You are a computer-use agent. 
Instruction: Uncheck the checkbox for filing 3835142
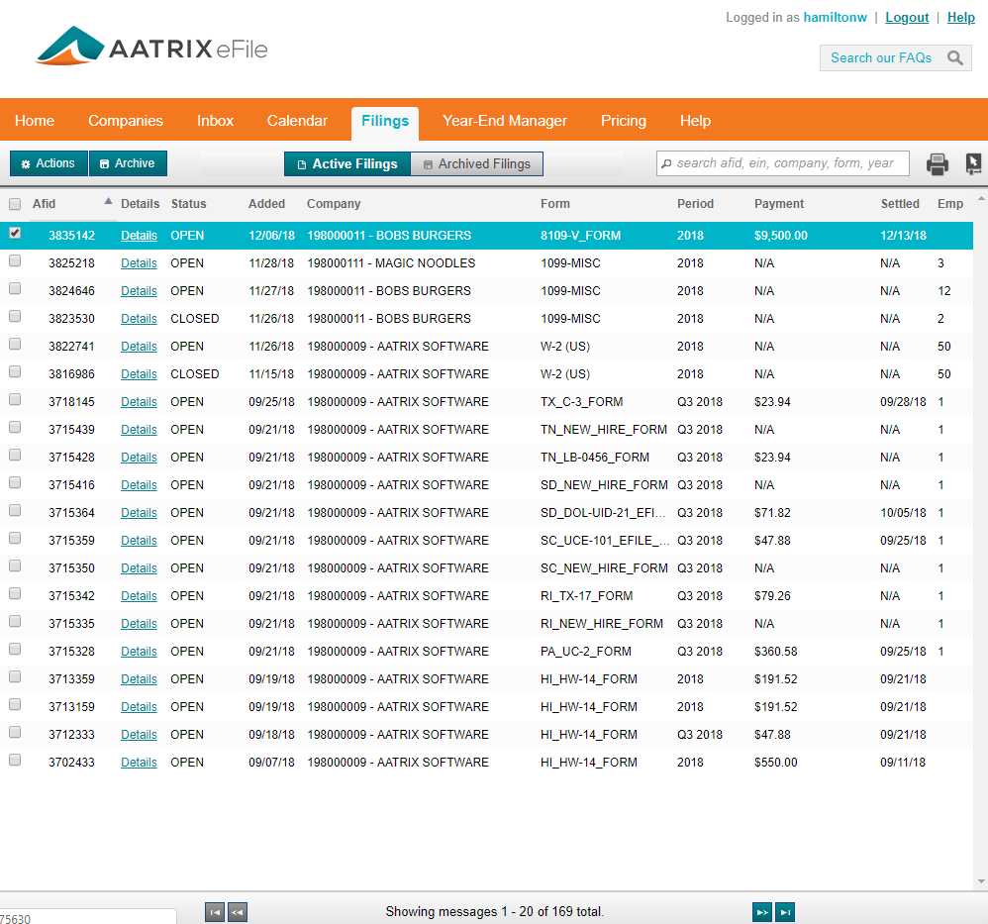point(15,235)
